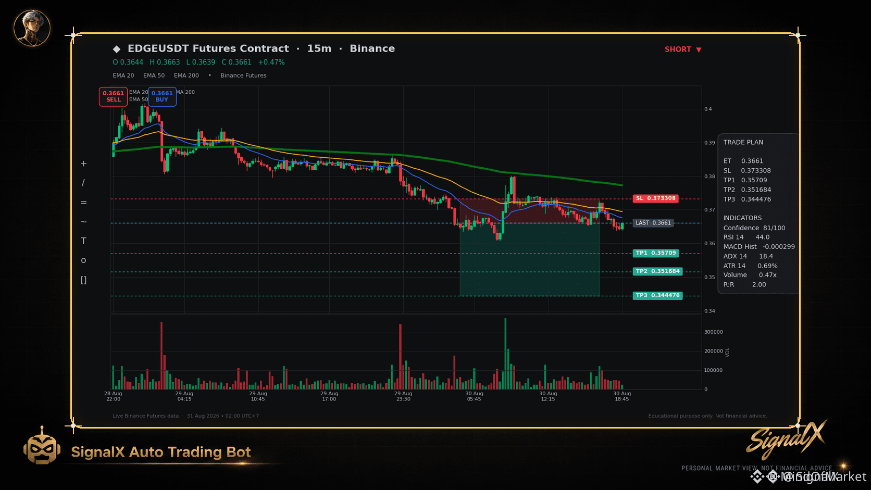871x490 pixels.
Task: Click the close value C 0.3661
Action: tap(237, 62)
